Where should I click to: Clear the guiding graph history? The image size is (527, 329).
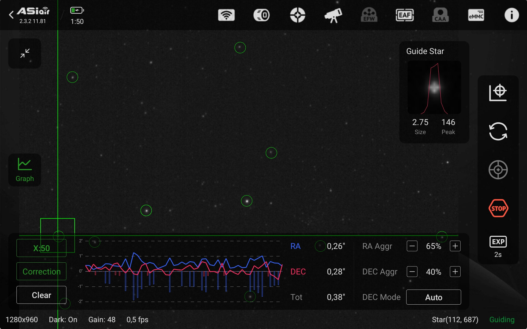(x=41, y=295)
